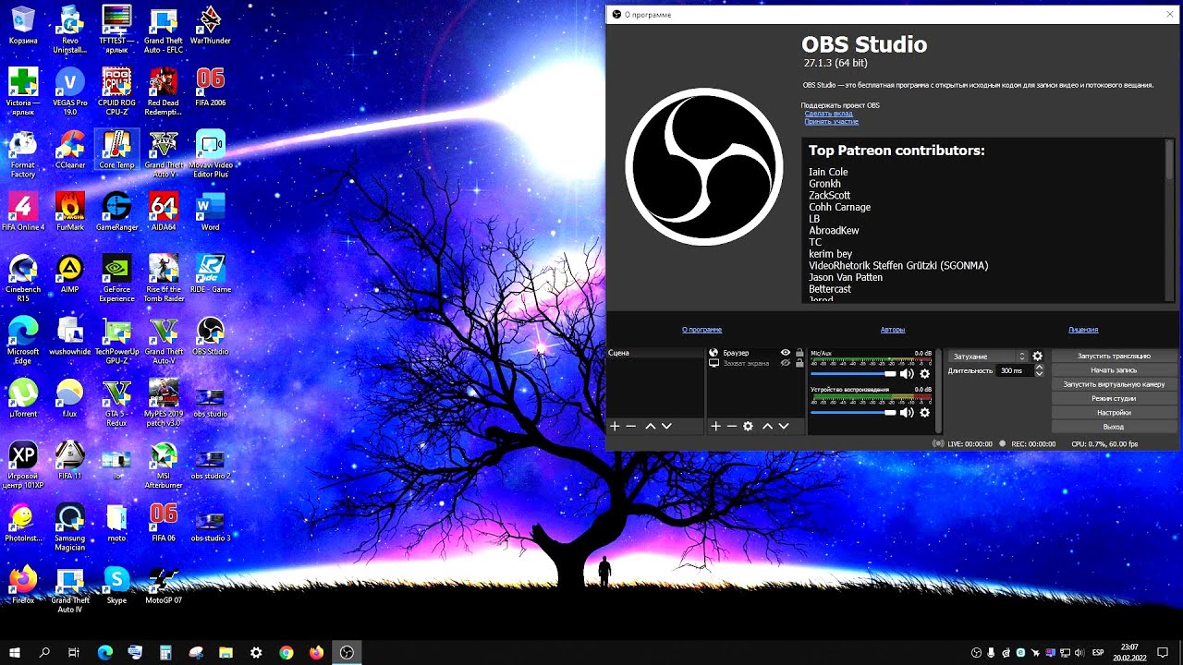
Task: Switch to the Авторы tab
Action: (x=893, y=330)
